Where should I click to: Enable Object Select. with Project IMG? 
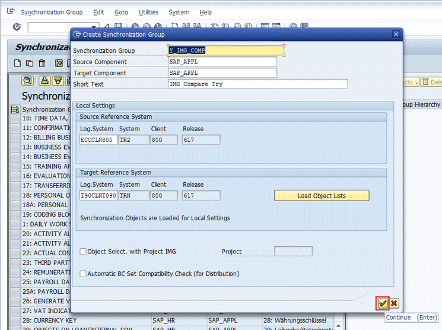click(x=83, y=252)
